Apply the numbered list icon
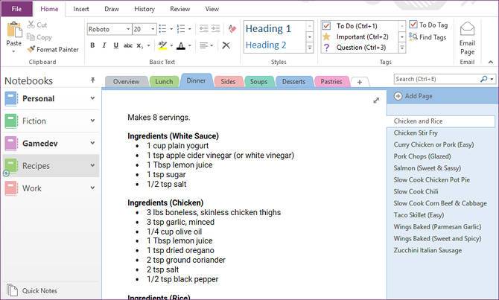The height and width of the screenshot is (300, 499). click(181, 29)
